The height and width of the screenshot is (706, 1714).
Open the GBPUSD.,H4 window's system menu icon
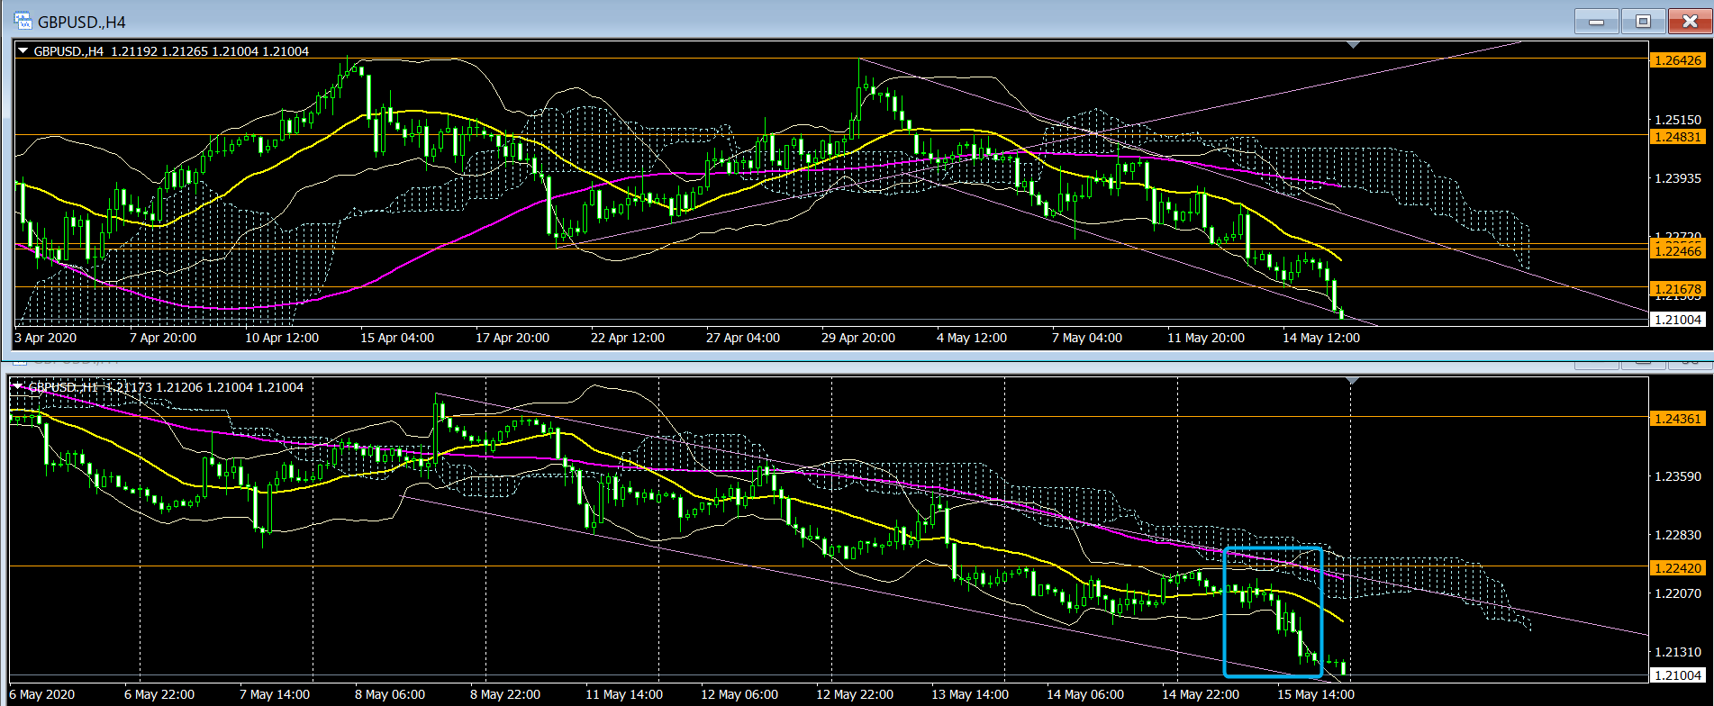[x=23, y=21]
